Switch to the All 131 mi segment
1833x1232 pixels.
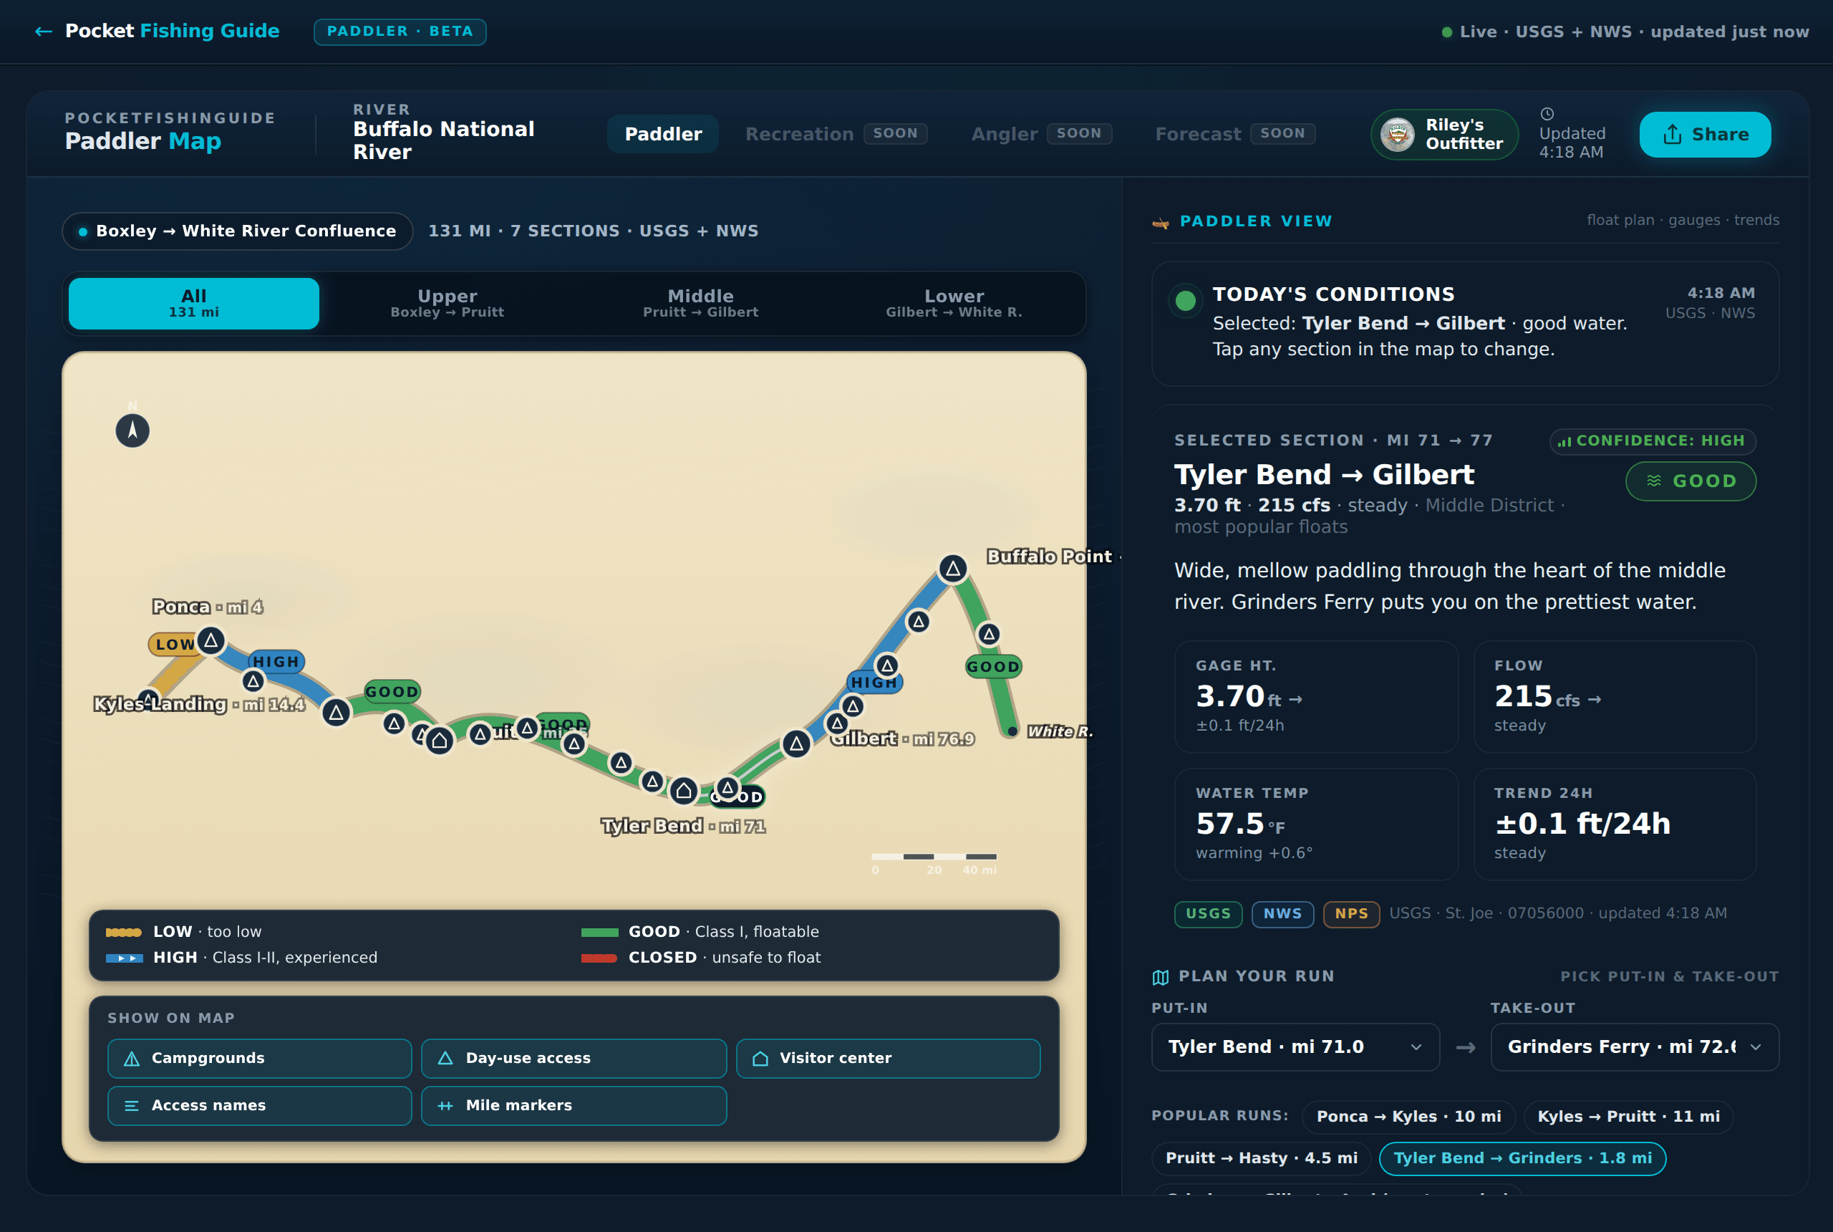[x=194, y=303]
